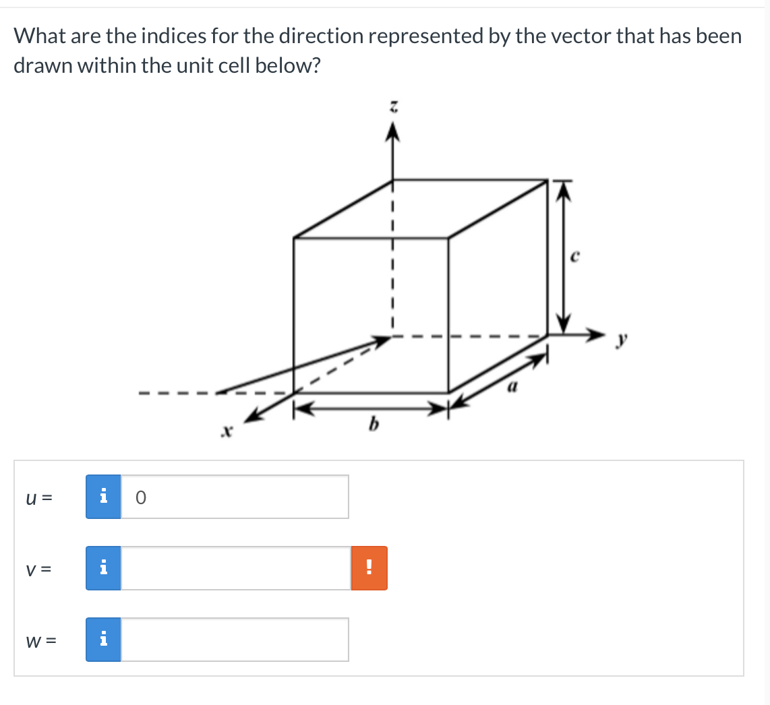Screen dimensions: 770x705
Task: Select the info icon beside the u input box
Action: [103, 497]
